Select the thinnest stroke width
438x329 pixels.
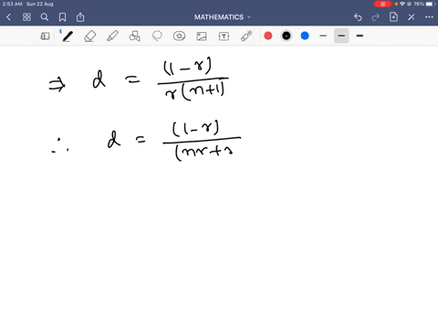[323, 36]
